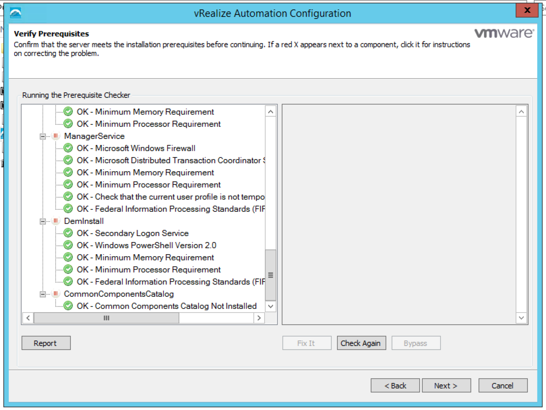Click the tree horizontal scroll-right arrow
The height and width of the screenshot is (410, 546).
tap(259, 318)
